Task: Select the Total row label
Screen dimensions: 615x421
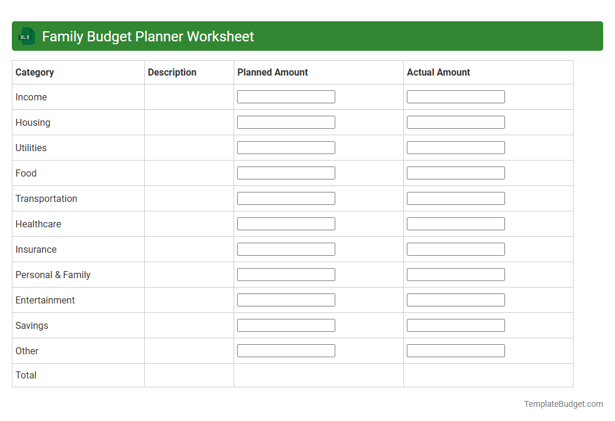Action: [x=26, y=375]
